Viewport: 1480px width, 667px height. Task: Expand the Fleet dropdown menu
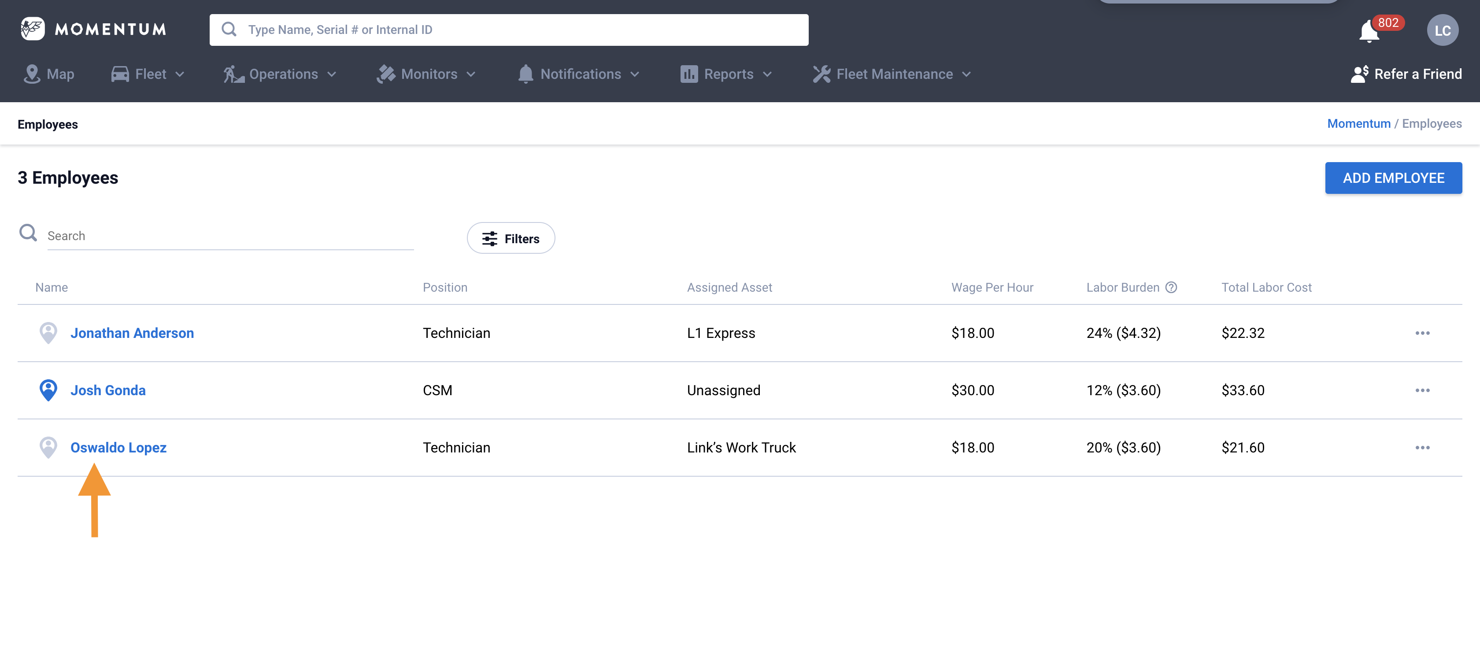(x=148, y=74)
